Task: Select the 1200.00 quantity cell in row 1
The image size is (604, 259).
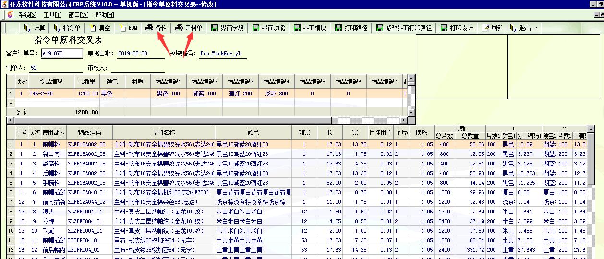Action: (x=87, y=94)
